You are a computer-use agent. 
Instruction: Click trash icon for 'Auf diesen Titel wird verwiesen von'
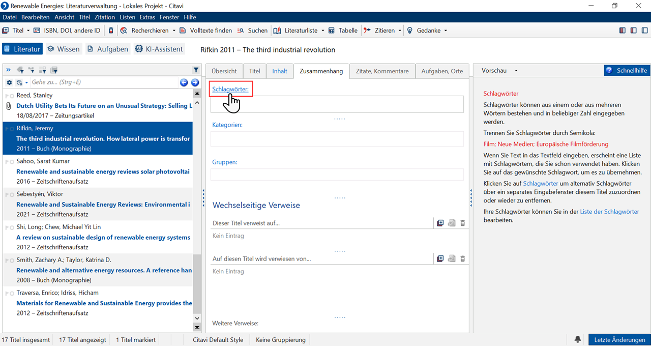click(x=463, y=258)
